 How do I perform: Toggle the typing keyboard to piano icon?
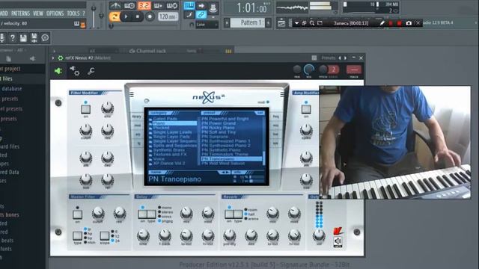pos(189,5)
